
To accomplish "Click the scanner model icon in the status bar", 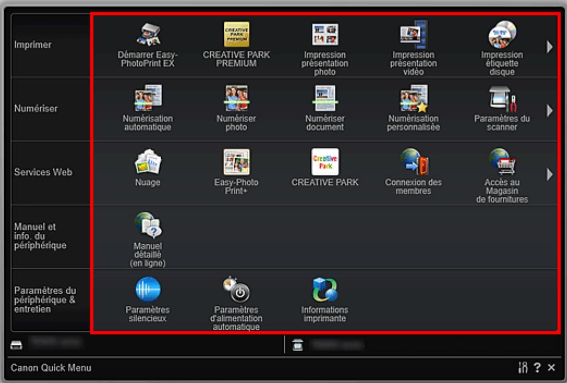I will click(x=297, y=345).
